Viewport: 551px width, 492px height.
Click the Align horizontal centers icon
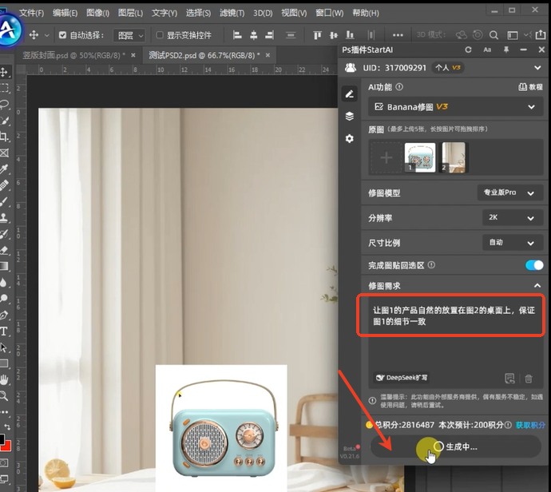click(253, 35)
